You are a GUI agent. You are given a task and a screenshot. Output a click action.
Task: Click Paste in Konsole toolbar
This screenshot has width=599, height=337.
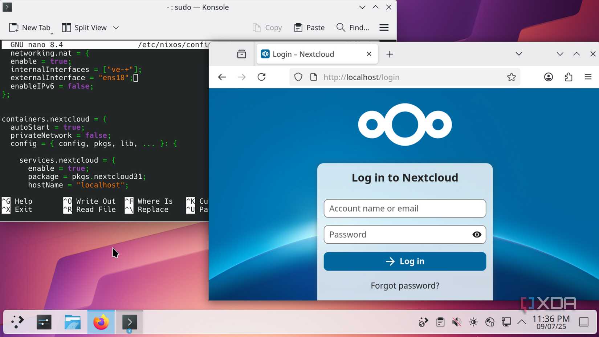309,28
